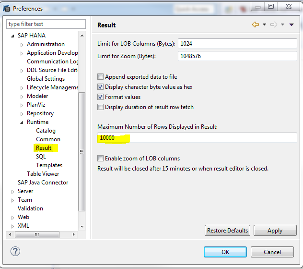Enable Append exported data to file
This screenshot has width=303, height=269.
tap(100, 77)
